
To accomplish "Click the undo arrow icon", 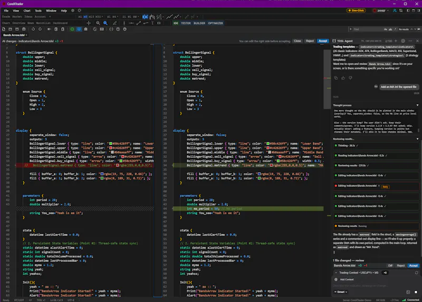I will pos(33,29).
